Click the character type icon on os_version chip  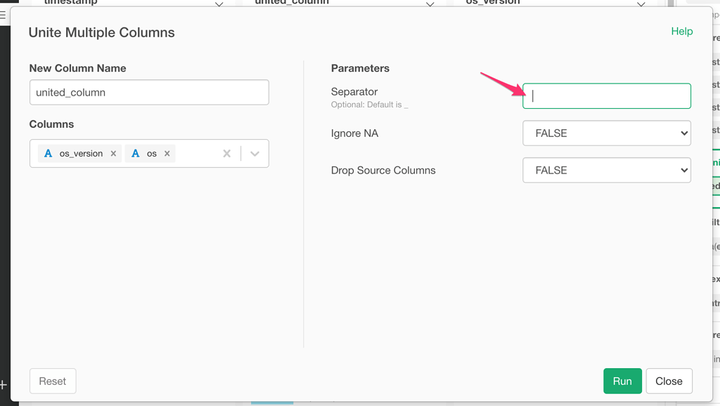pyautogui.click(x=48, y=153)
